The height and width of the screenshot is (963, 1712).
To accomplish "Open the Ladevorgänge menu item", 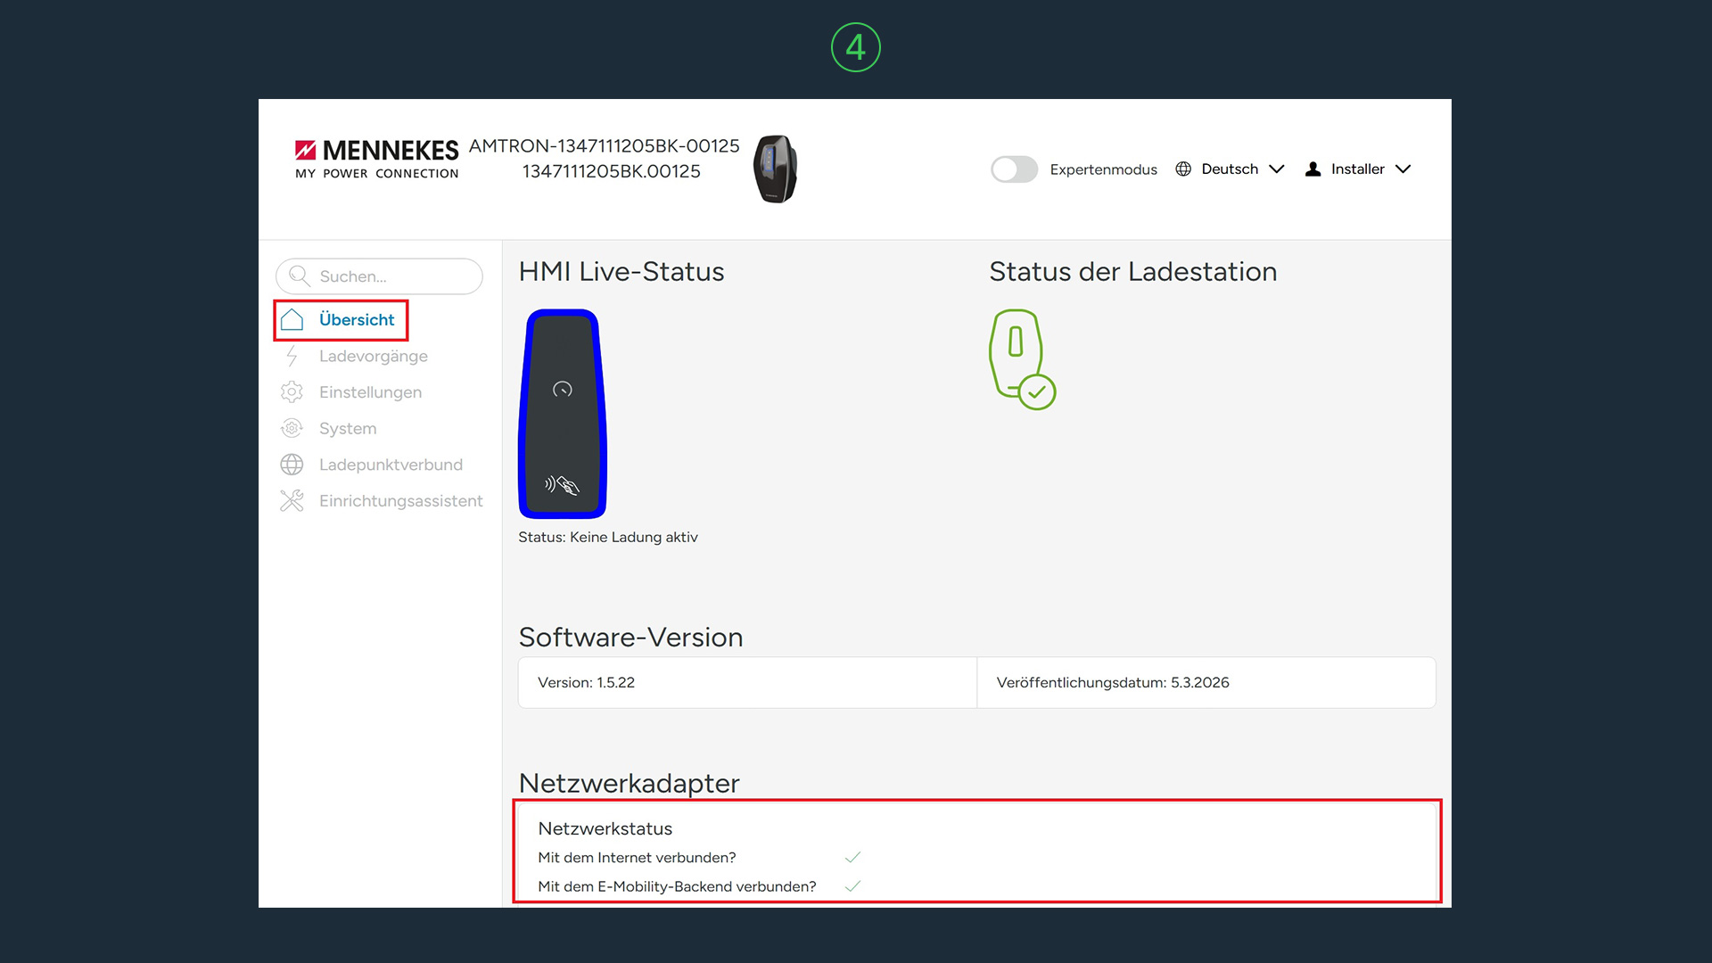I will click(374, 356).
